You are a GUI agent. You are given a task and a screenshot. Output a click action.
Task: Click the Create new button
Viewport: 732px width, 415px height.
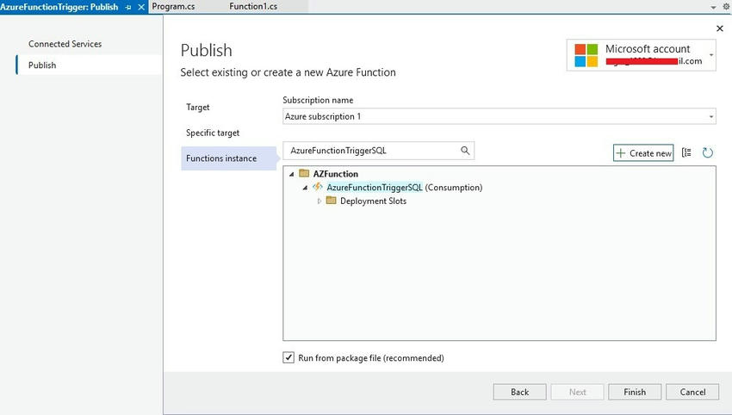point(643,152)
